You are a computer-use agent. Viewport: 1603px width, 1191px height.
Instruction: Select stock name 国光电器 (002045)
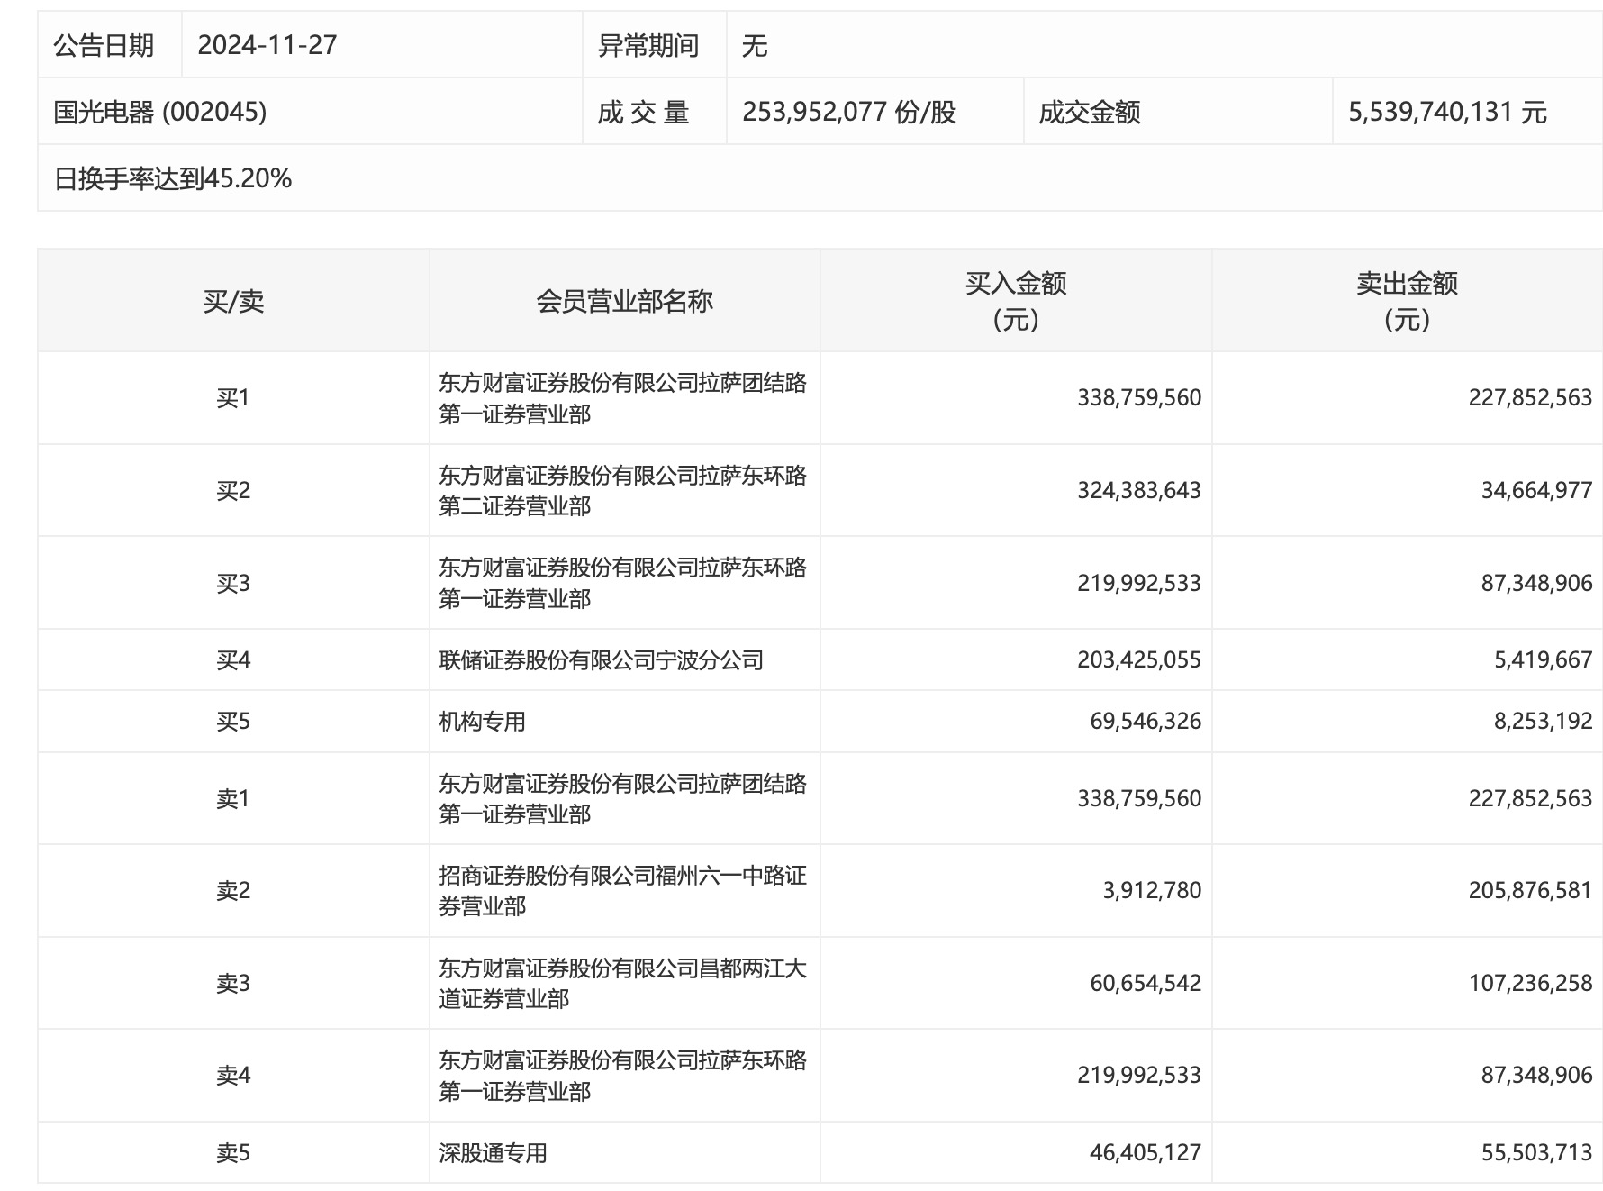(x=160, y=112)
